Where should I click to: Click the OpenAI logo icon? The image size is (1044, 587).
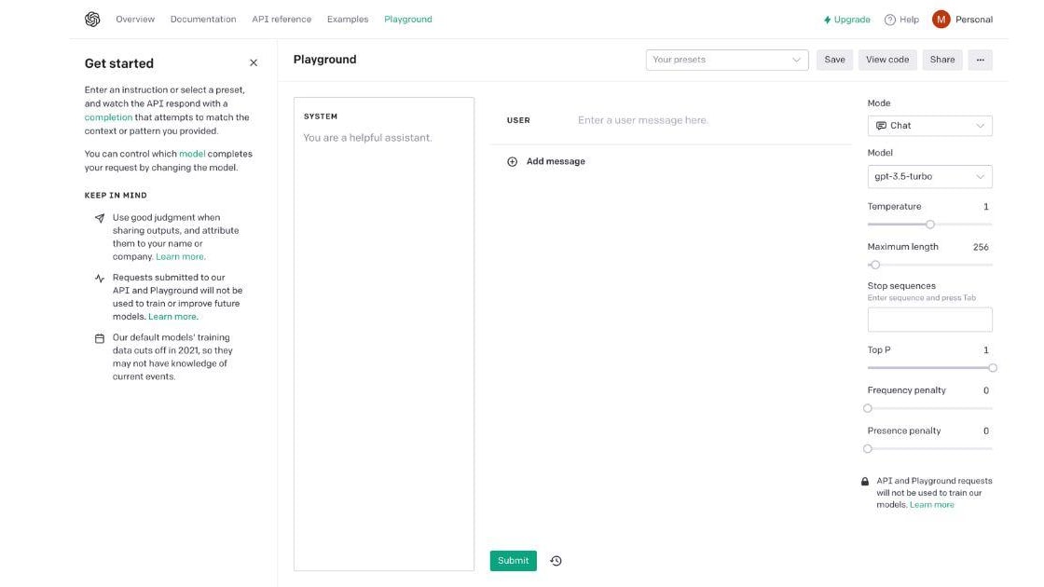(x=92, y=20)
